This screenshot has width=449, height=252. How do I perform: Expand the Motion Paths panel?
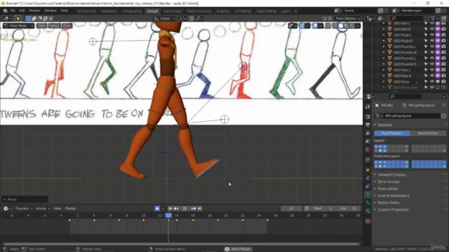[x=388, y=202]
